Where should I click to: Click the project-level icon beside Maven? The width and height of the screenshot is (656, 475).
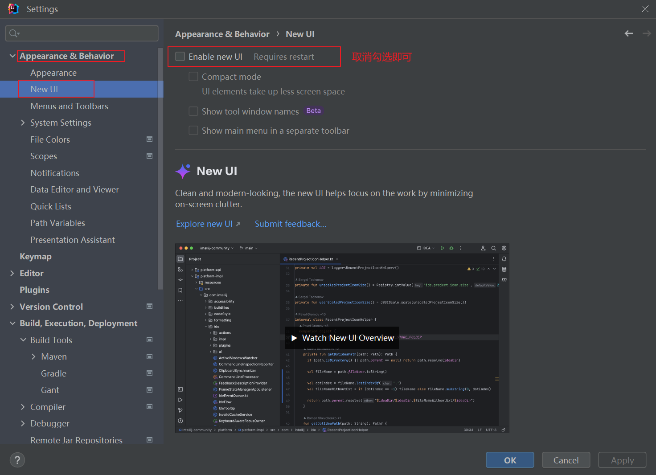pyautogui.click(x=150, y=356)
